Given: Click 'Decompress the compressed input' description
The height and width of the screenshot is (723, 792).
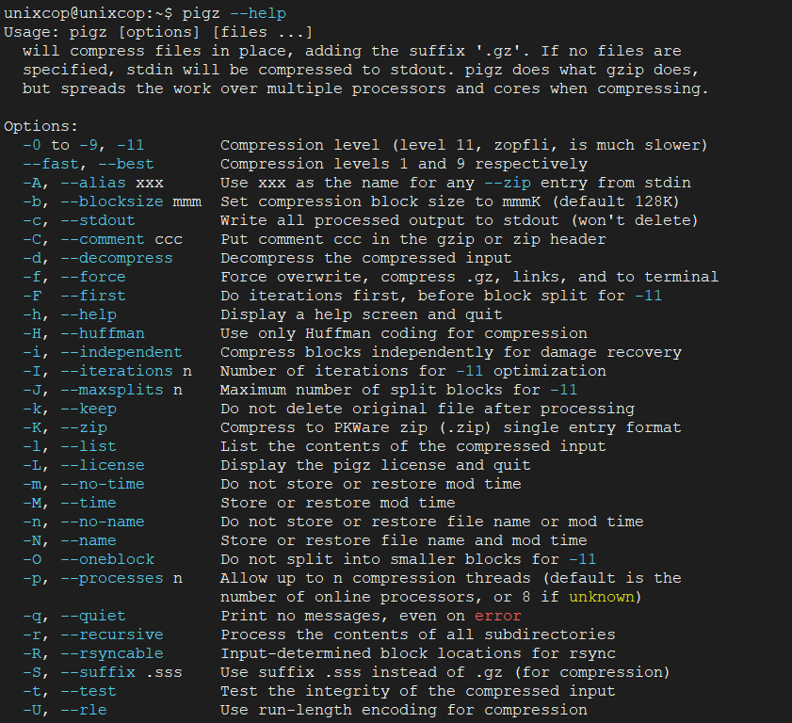Looking at the screenshot, I should (366, 259).
